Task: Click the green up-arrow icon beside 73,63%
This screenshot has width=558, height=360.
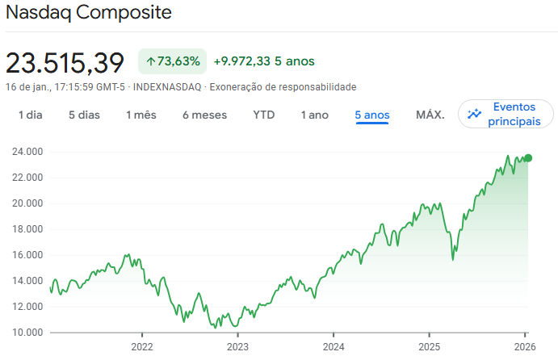Action: 150,61
